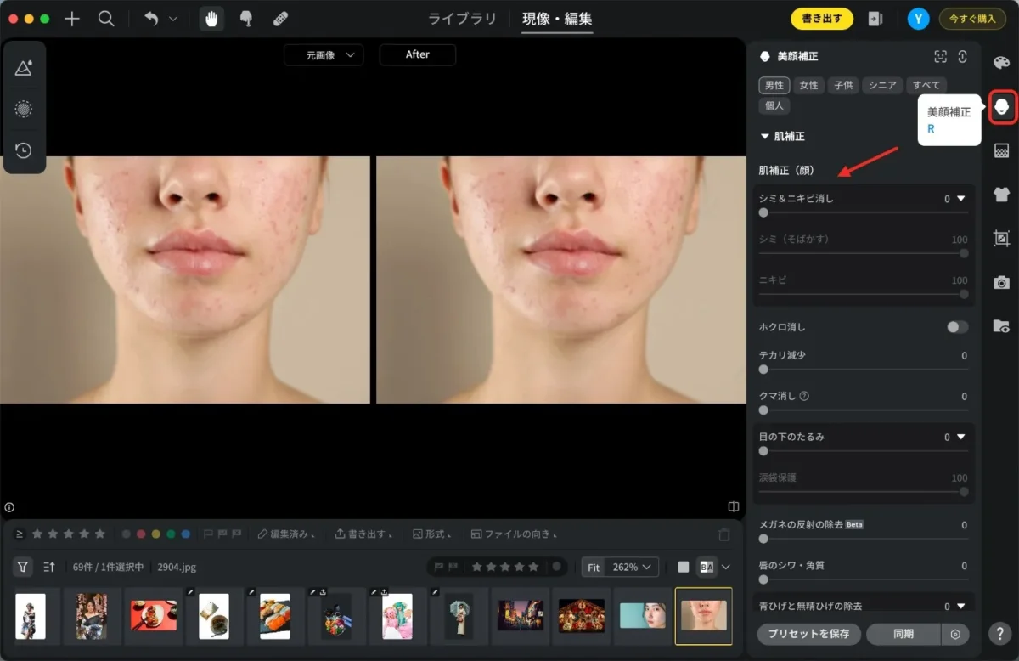Open the clothing (T-shirt) adjustment panel
The image size is (1019, 661).
1002,195
